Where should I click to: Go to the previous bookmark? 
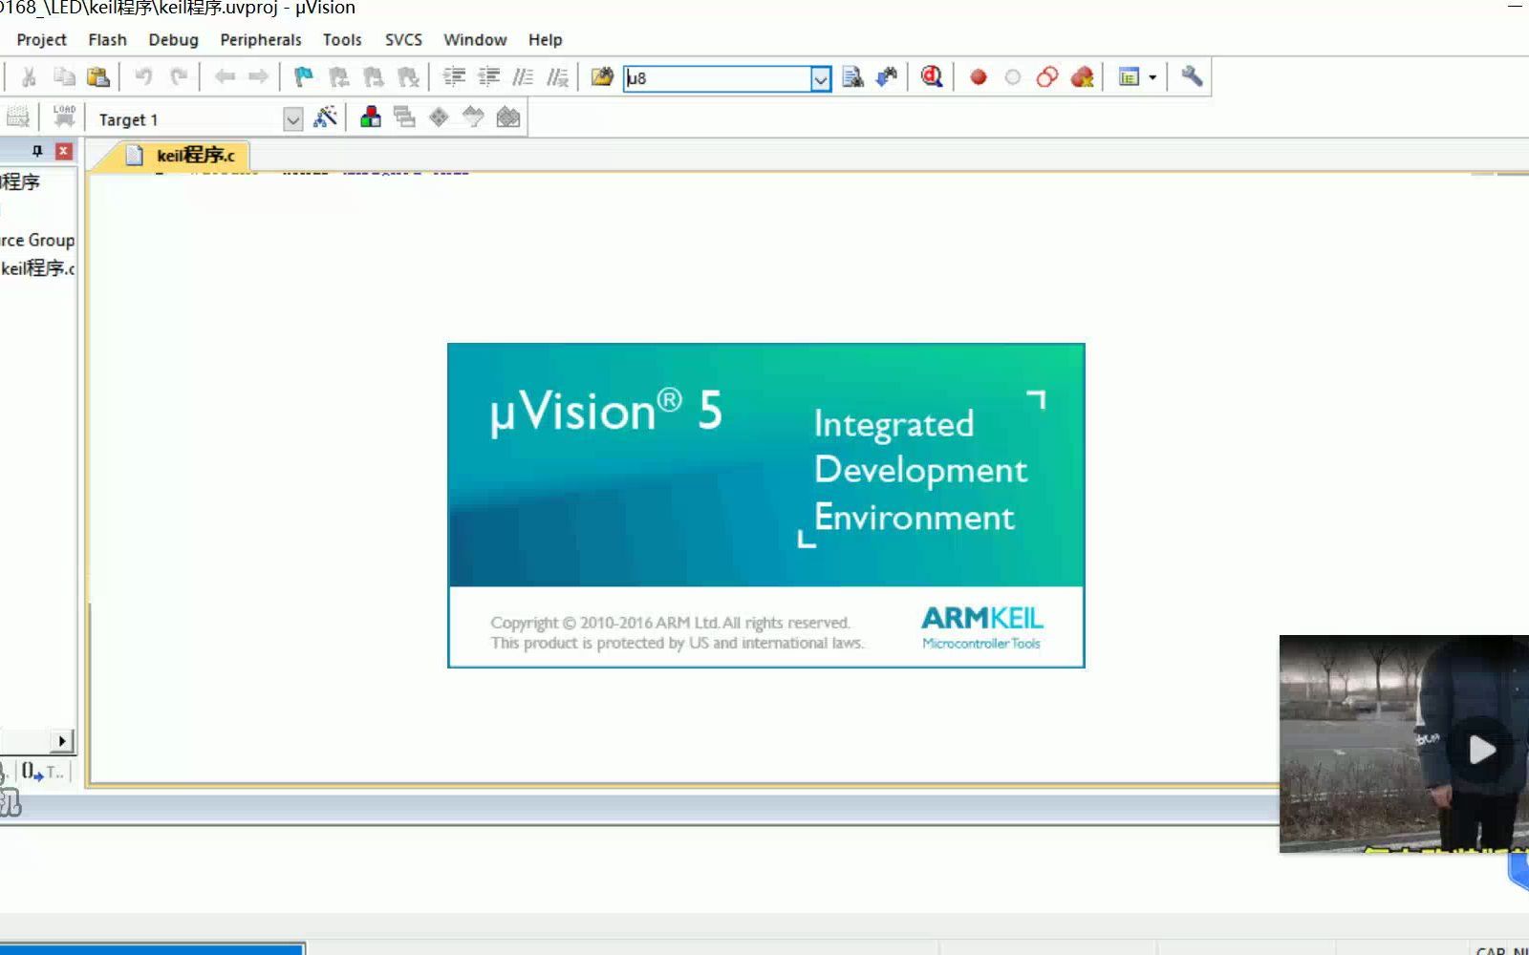tap(338, 77)
